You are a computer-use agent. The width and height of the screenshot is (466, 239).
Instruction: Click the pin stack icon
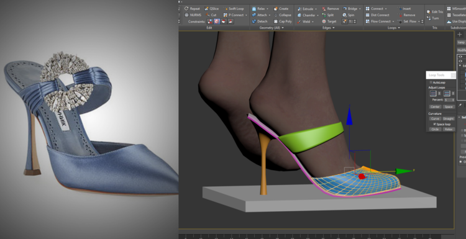click(x=460, y=106)
